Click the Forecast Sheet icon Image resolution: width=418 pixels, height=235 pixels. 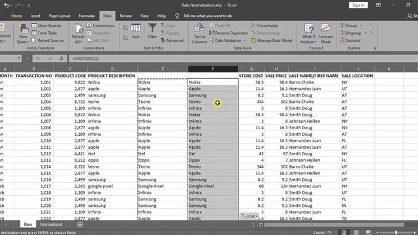(x=325, y=29)
